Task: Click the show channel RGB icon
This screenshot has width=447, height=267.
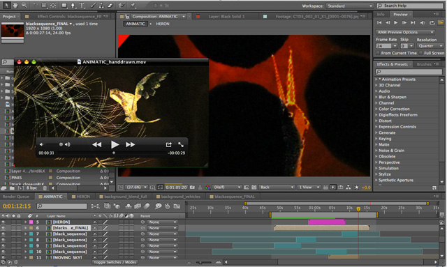Action: tap(208, 187)
